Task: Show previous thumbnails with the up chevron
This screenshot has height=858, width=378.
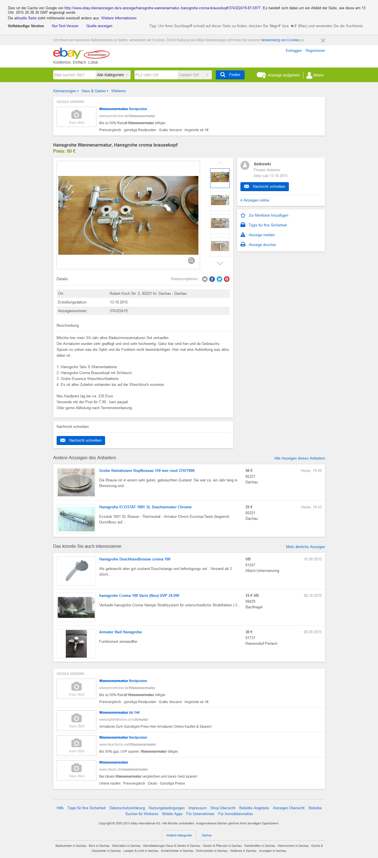Action: coord(220,163)
